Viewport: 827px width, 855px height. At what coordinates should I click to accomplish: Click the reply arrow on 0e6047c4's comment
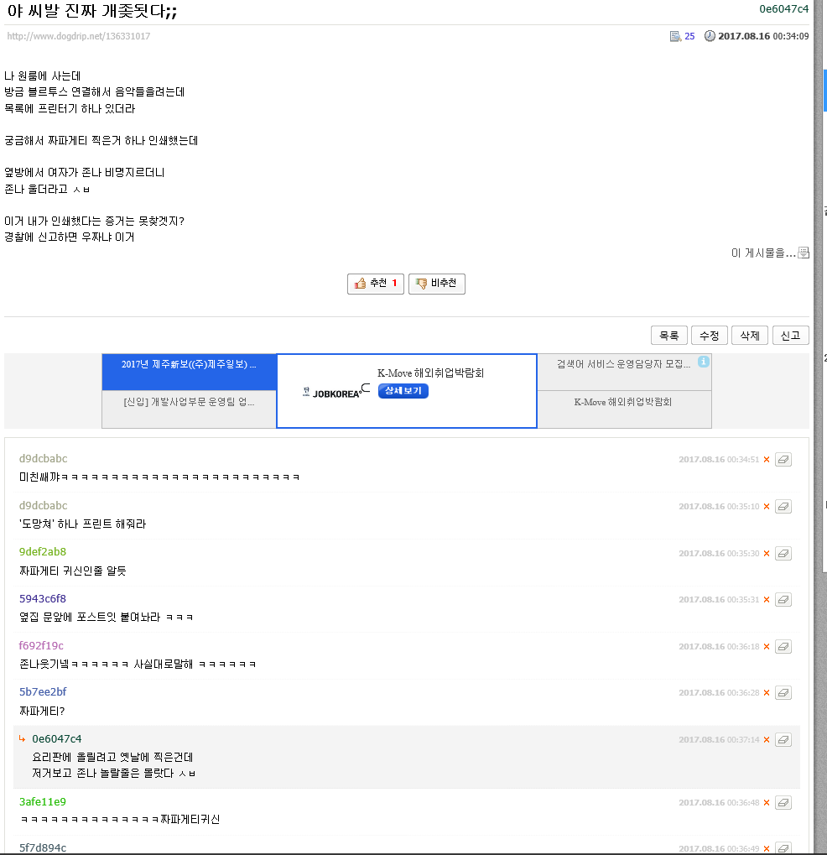tap(23, 739)
